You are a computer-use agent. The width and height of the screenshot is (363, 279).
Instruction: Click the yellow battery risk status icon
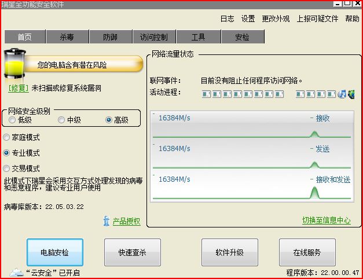click(14, 64)
